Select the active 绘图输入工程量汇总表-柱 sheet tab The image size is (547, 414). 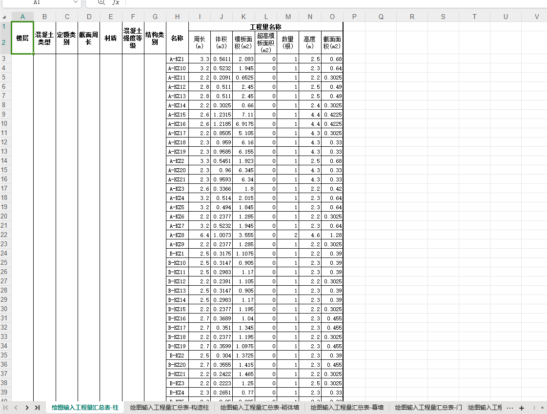tap(85, 407)
